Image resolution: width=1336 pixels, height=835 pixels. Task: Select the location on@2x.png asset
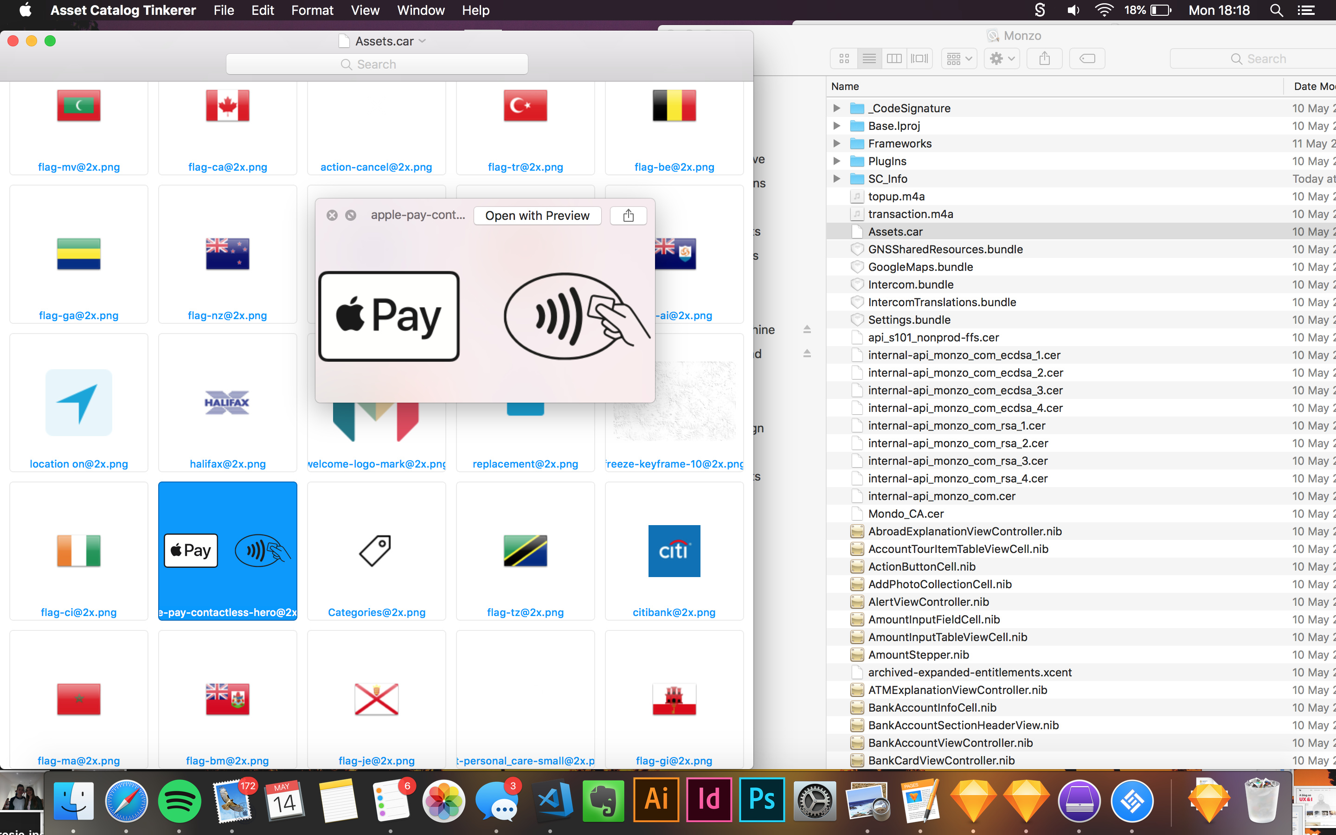[79, 403]
